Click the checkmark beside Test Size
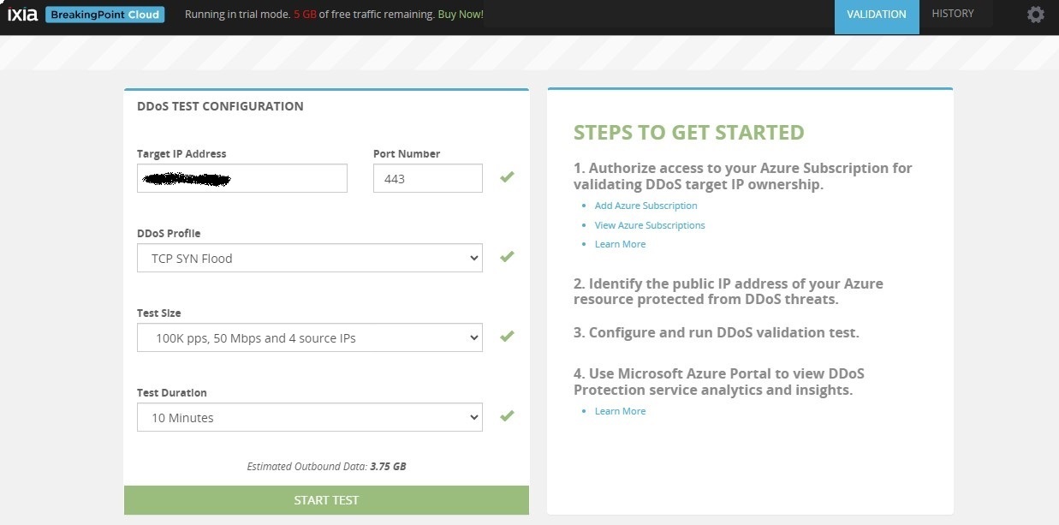This screenshot has height=525, width=1059. (507, 336)
